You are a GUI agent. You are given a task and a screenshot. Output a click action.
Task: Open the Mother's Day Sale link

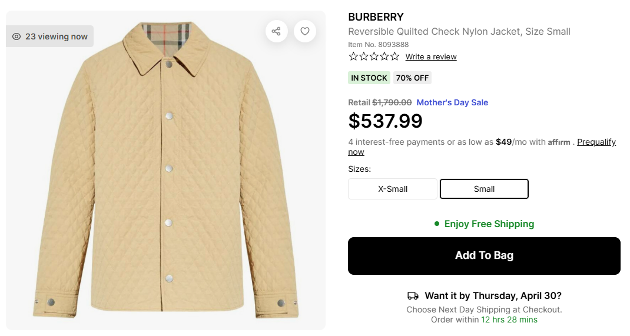(x=452, y=102)
